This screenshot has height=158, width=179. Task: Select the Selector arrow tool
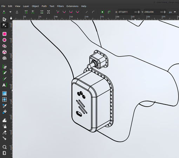point(4,19)
